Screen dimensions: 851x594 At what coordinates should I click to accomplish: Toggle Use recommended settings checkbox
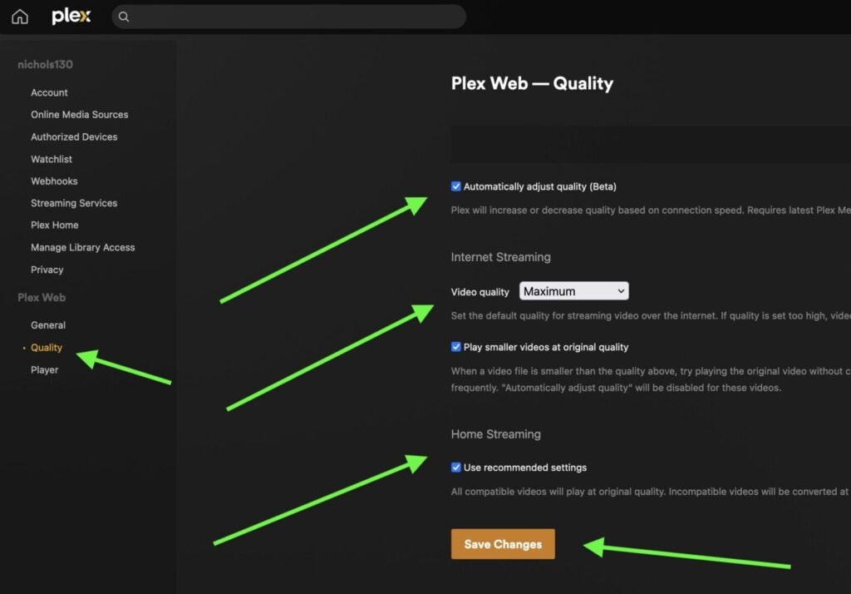tap(456, 468)
